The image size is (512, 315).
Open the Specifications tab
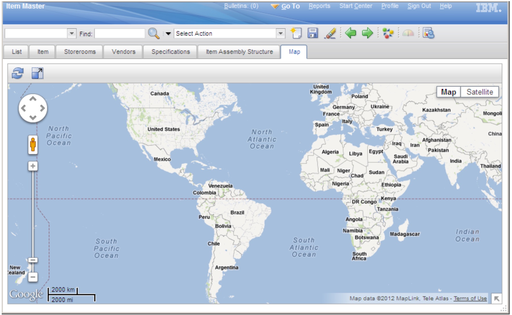point(171,52)
